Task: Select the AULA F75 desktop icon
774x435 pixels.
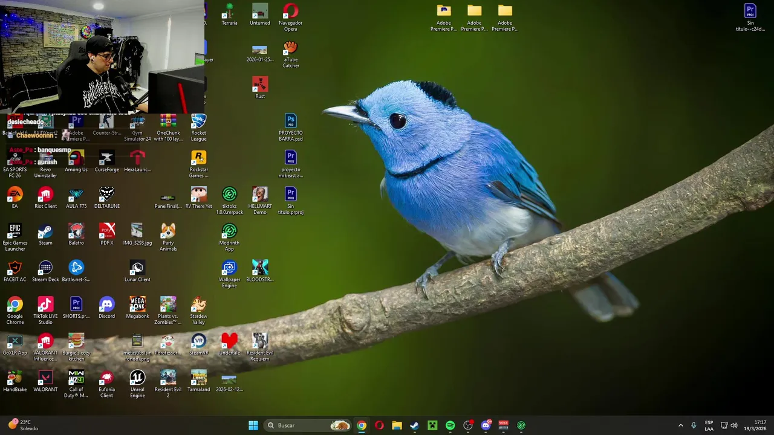Action: click(x=76, y=198)
